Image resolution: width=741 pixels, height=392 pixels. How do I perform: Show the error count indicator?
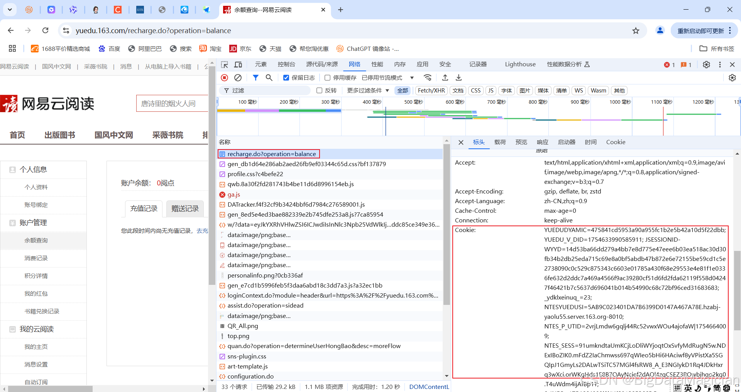tap(669, 65)
